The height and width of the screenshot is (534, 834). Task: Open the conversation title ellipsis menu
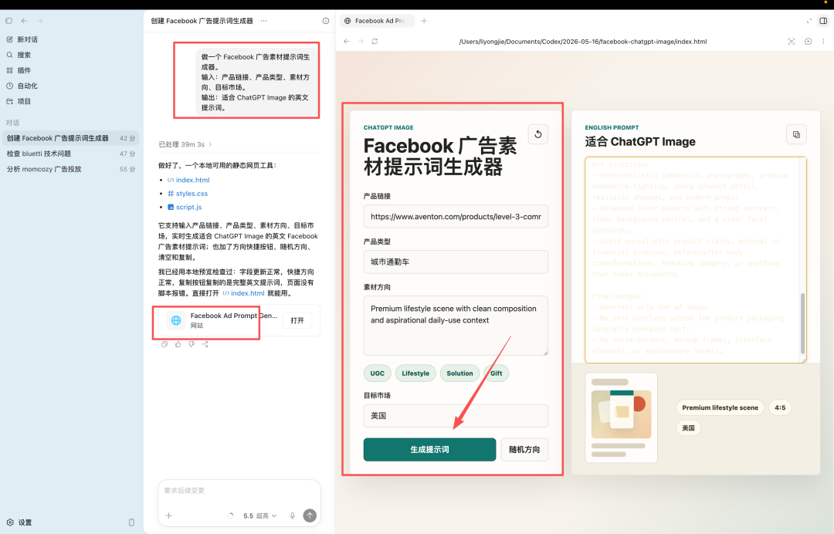click(x=264, y=21)
